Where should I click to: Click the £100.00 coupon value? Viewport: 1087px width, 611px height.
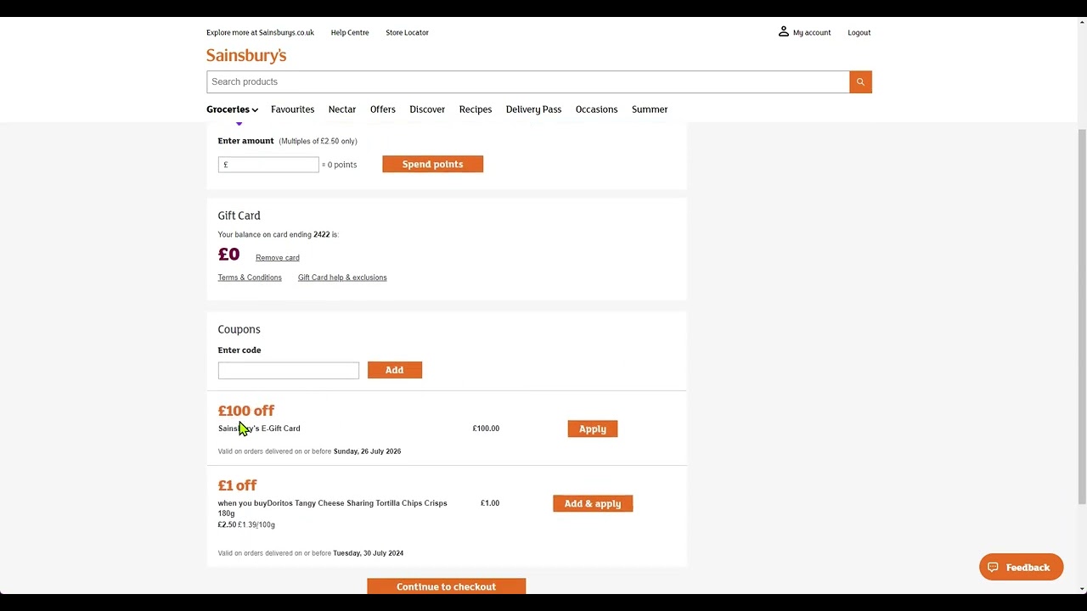tap(486, 429)
